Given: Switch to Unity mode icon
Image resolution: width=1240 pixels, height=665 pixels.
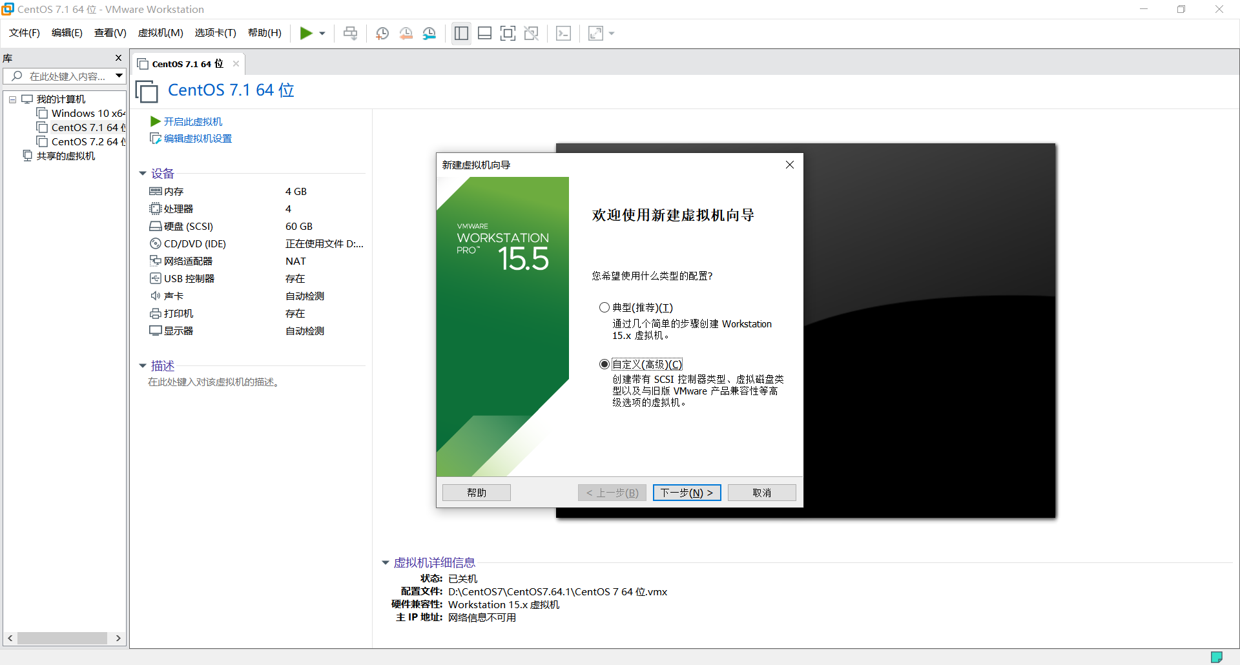Looking at the screenshot, I should pyautogui.click(x=532, y=34).
